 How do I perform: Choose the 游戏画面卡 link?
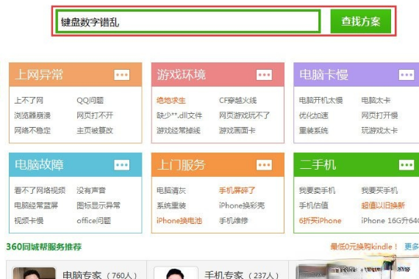(237, 131)
